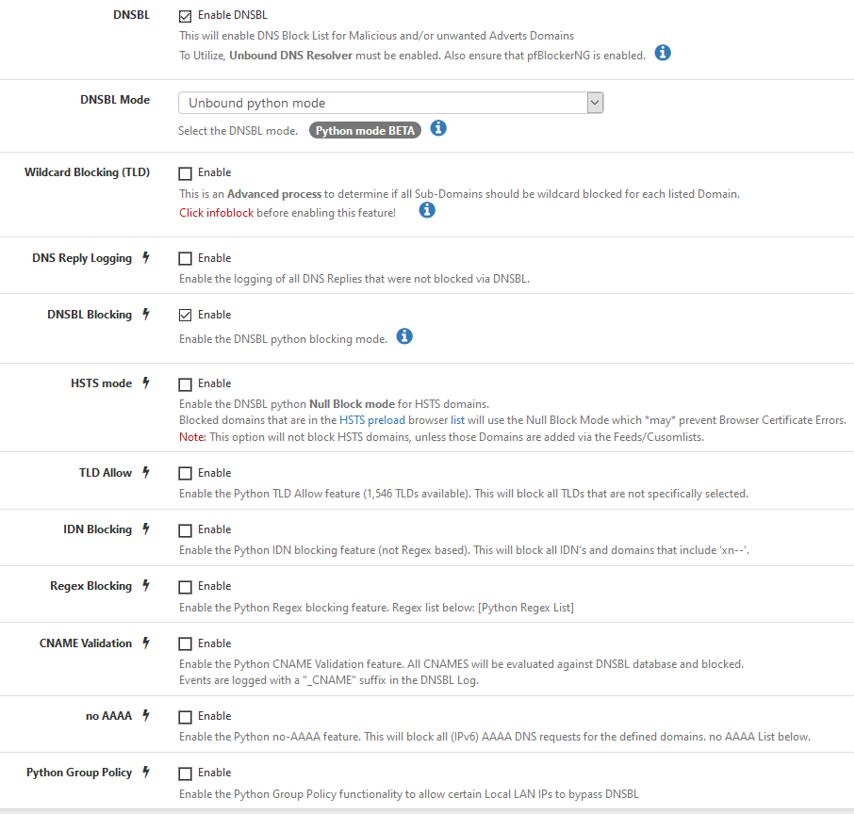This screenshot has height=814, width=854.
Task: Open the HSTS preload link
Action: [x=380, y=420]
